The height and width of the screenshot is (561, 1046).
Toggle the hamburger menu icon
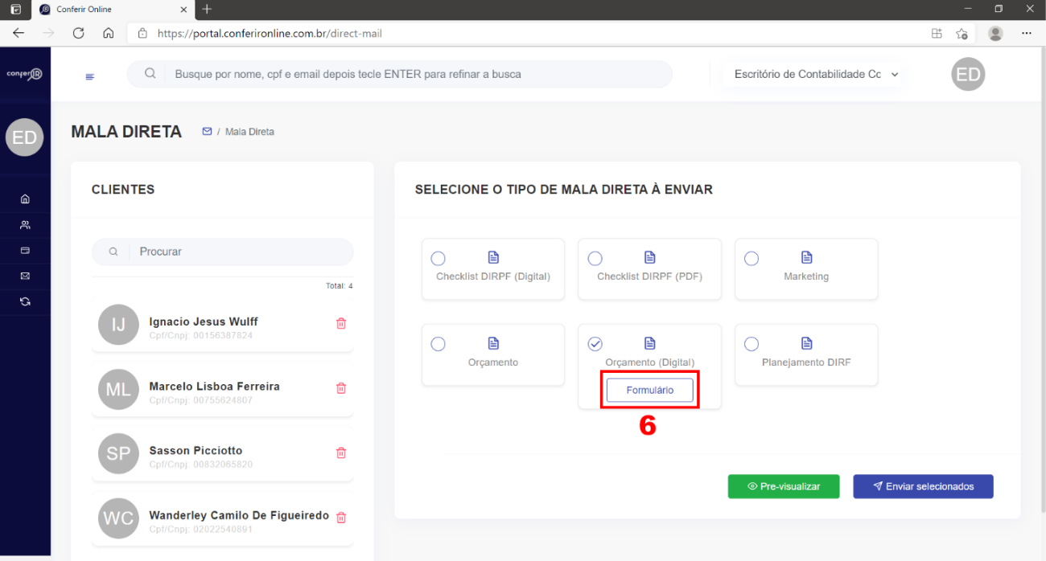point(89,76)
